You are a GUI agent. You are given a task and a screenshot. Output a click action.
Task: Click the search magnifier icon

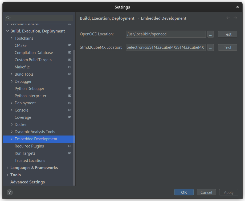coord(8,18)
